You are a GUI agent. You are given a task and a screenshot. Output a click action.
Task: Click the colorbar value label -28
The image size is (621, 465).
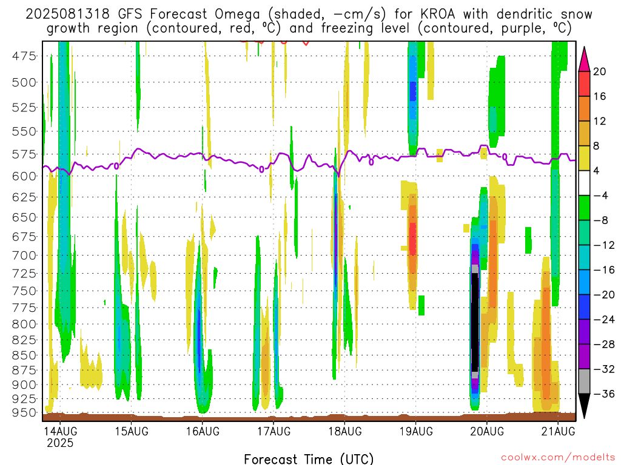click(x=604, y=345)
